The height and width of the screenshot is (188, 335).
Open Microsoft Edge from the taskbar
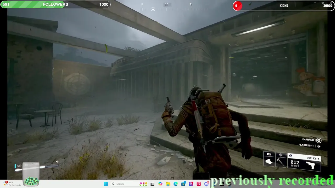(176, 184)
